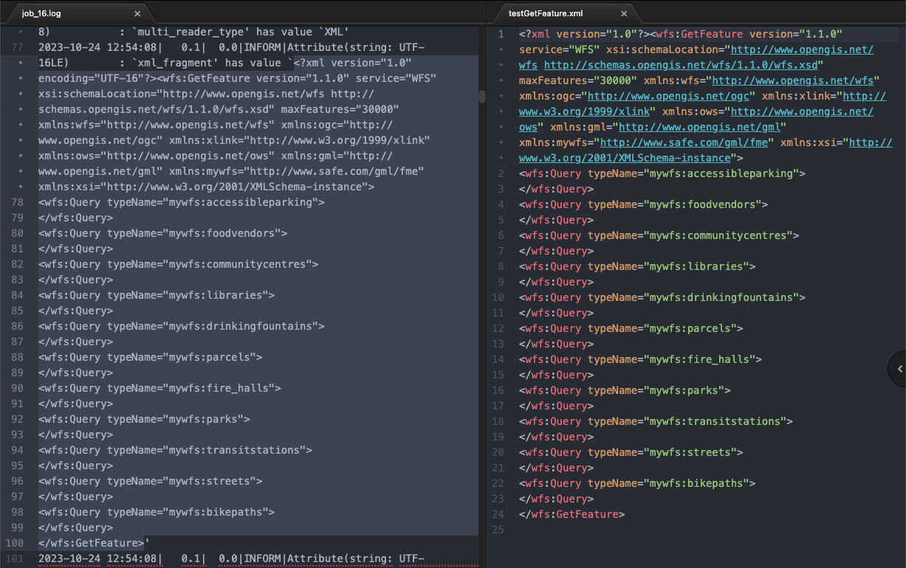
Task: Click "mywfs:bikepaths" line in job_16.log
Action: point(157,512)
